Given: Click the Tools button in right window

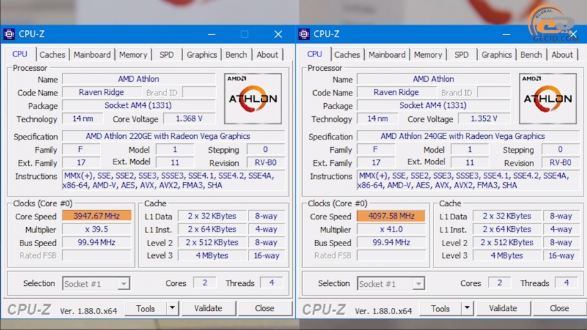Looking at the screenshot, I should (x=440, y=308).
